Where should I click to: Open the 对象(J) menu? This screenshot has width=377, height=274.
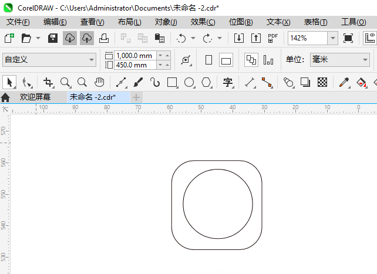(166, 22)
